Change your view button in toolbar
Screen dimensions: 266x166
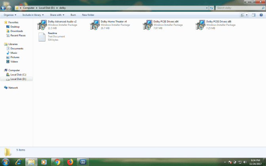click(242, 15)
